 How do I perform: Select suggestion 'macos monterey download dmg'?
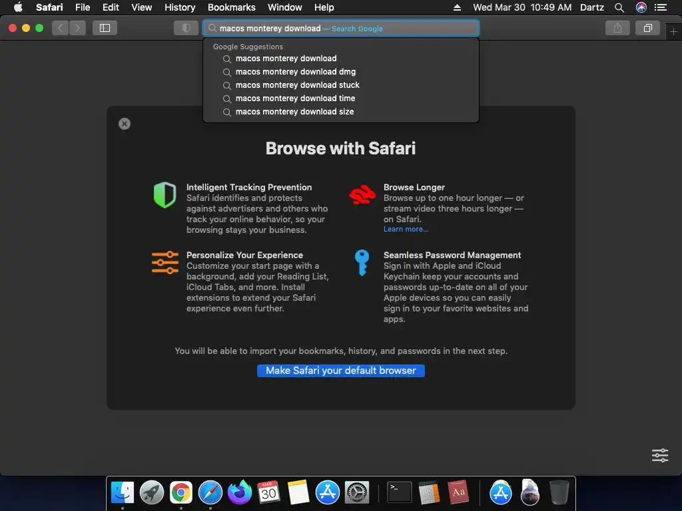tap(341, 72)
